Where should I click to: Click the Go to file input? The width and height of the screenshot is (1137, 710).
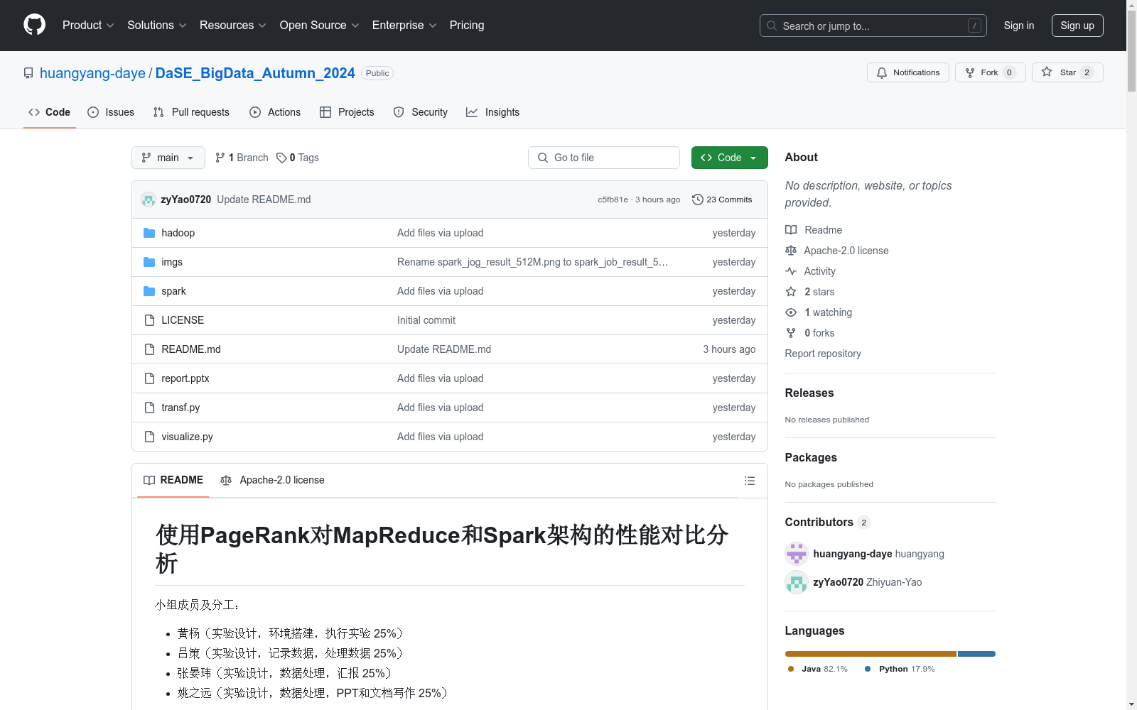point(604,158)
